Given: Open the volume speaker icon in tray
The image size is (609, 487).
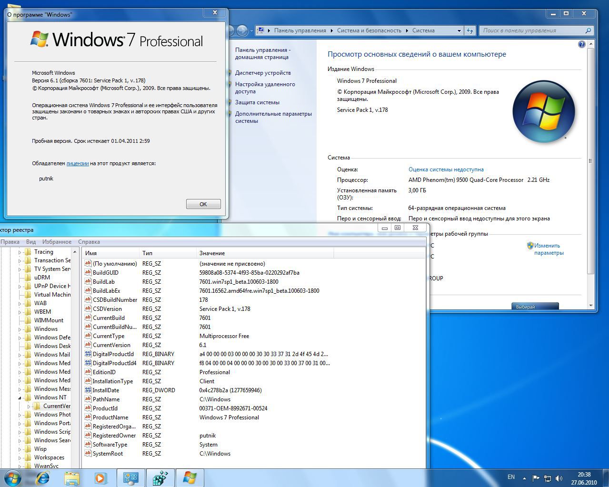Looking at the screenshot, I should pos(559,478).
